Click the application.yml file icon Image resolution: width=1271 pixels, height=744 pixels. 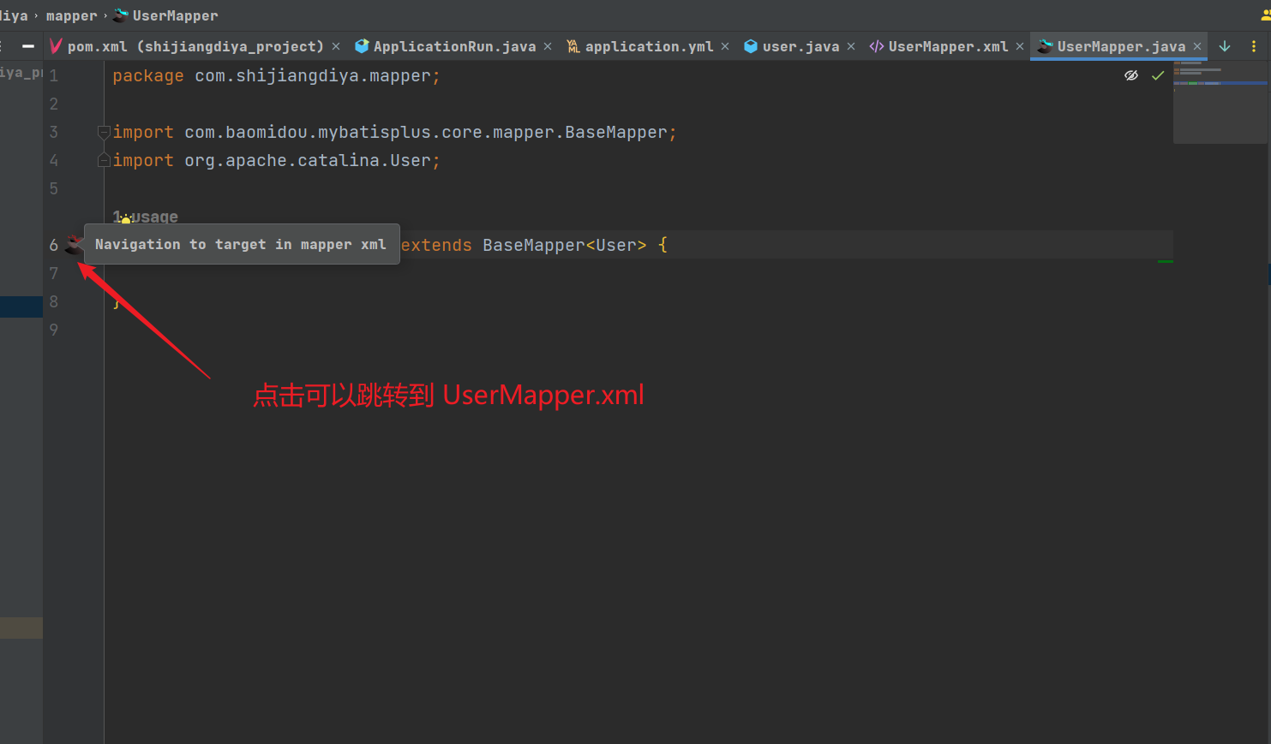point(573,46)
